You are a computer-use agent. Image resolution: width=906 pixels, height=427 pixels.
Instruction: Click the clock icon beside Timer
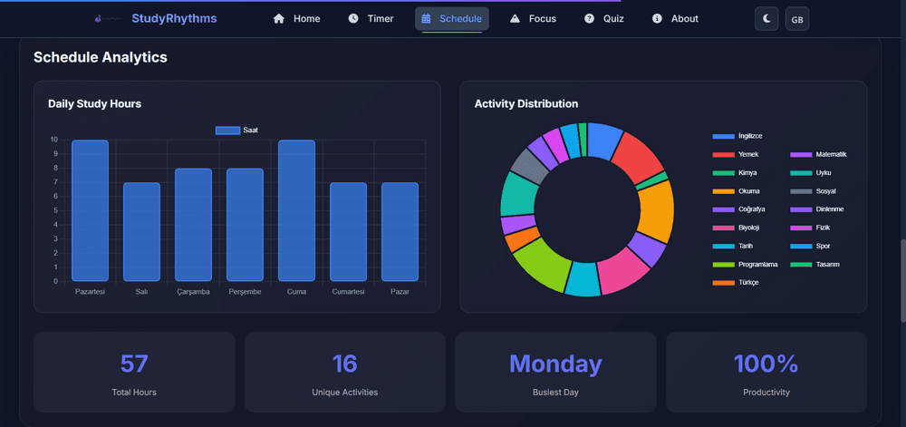tap(353, 19)
